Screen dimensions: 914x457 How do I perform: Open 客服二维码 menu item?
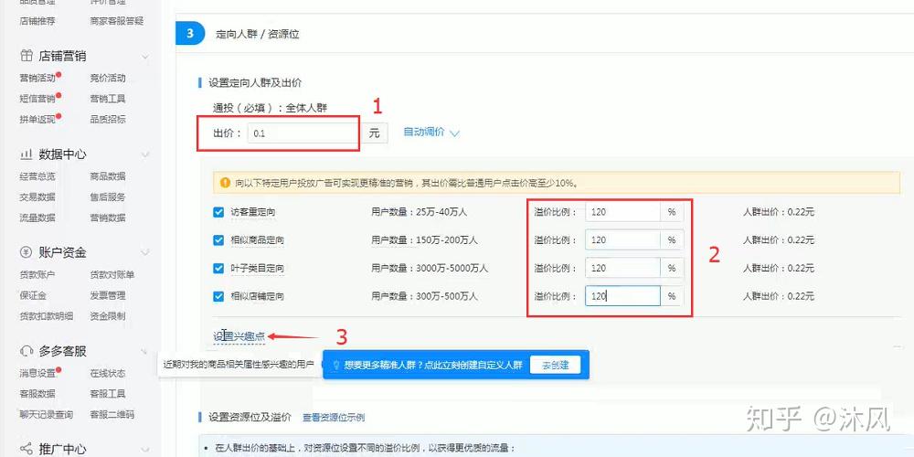[112, 414]
